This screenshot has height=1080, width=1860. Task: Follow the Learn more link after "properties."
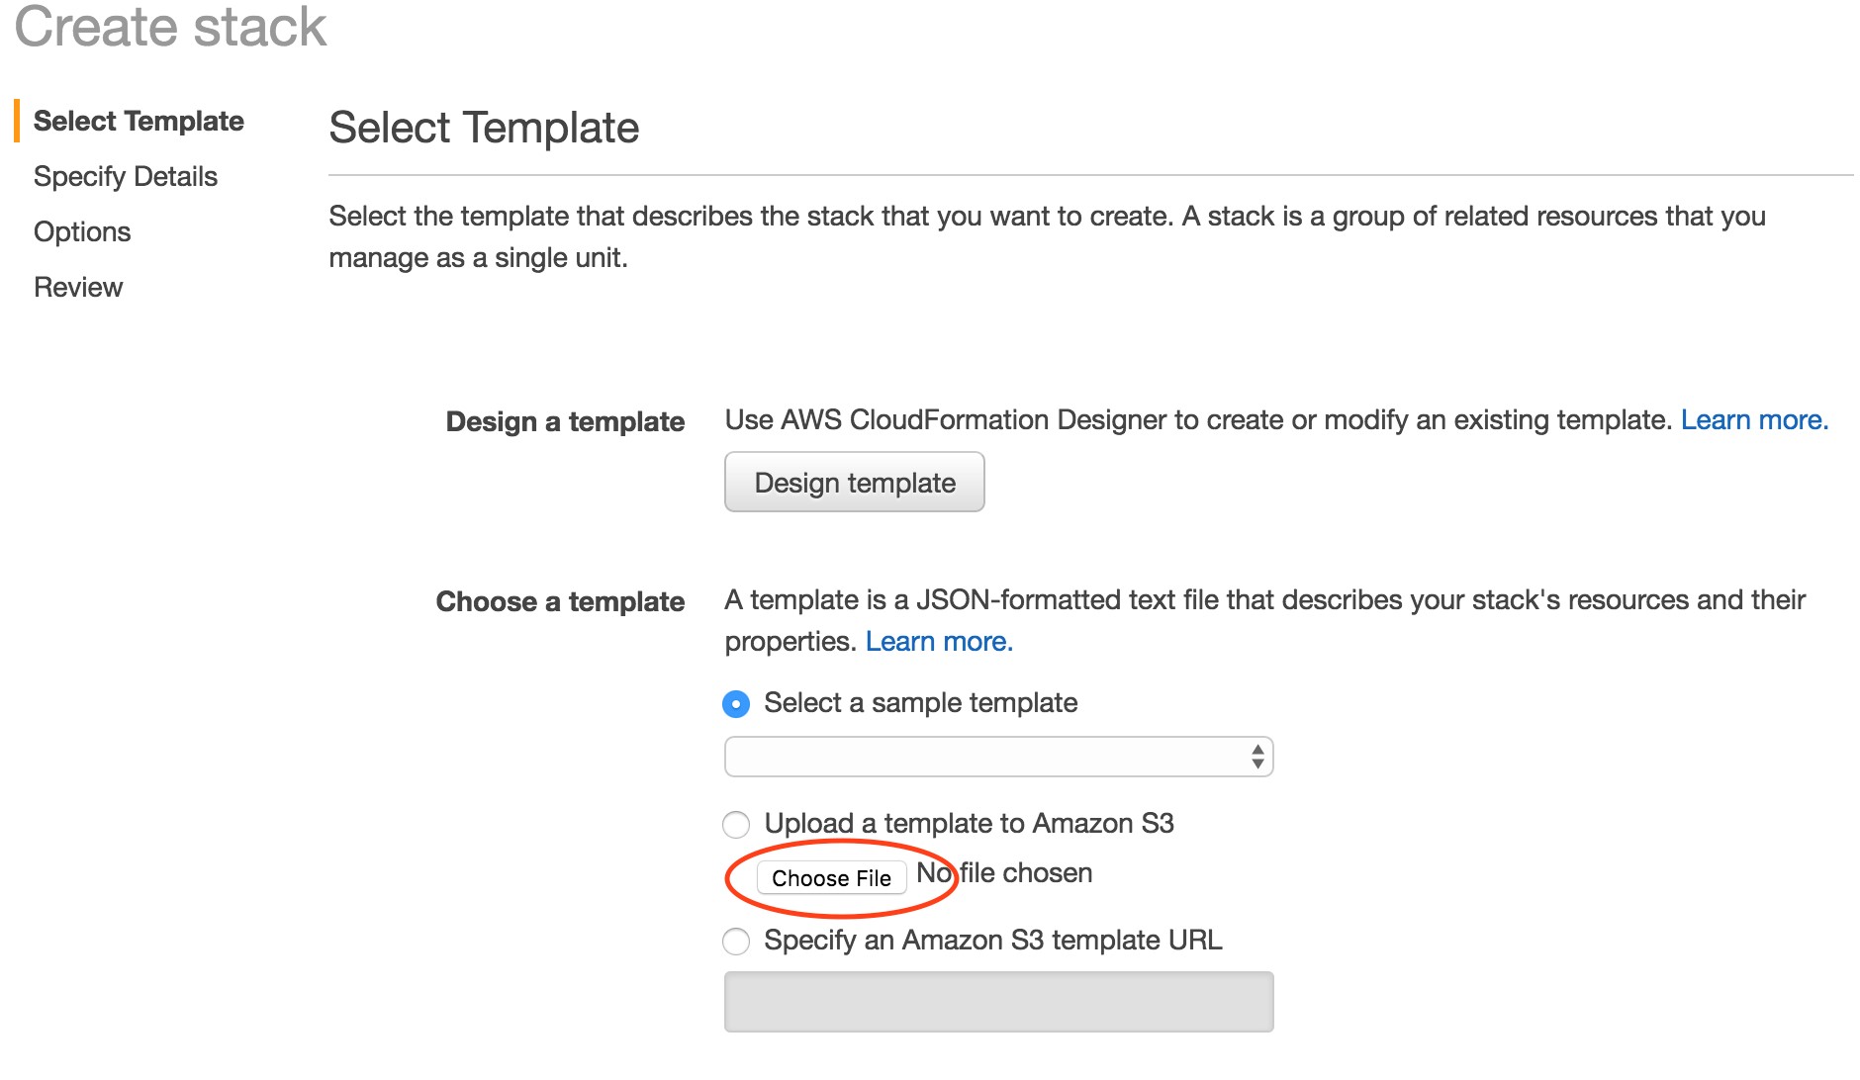tap(938, 642)
